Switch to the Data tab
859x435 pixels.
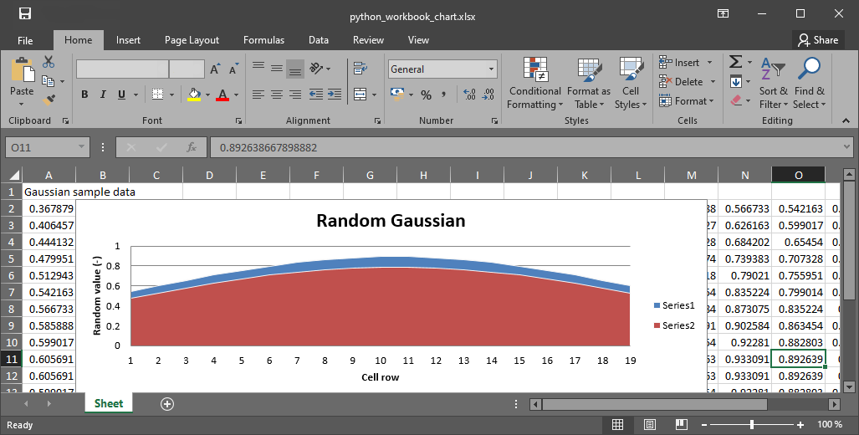(x=319, y=40)
